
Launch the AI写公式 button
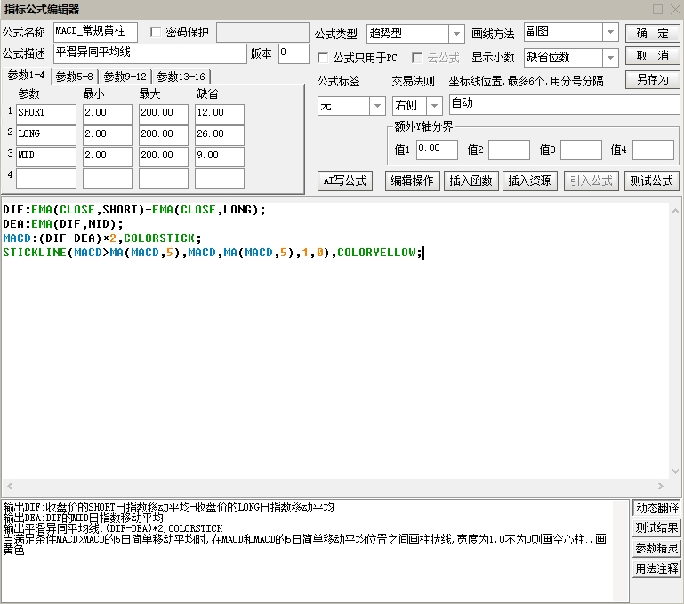[x=344, y=181]
